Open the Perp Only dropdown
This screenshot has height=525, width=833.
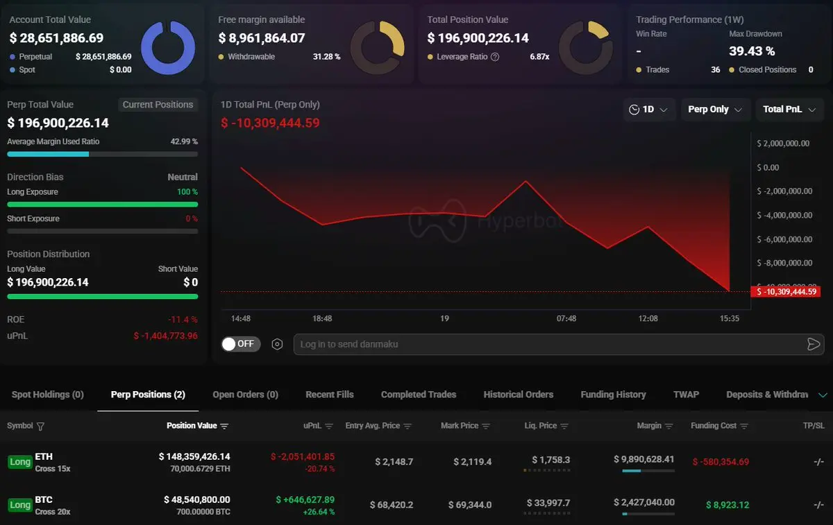pyautogui.click(x=716, y=110)
